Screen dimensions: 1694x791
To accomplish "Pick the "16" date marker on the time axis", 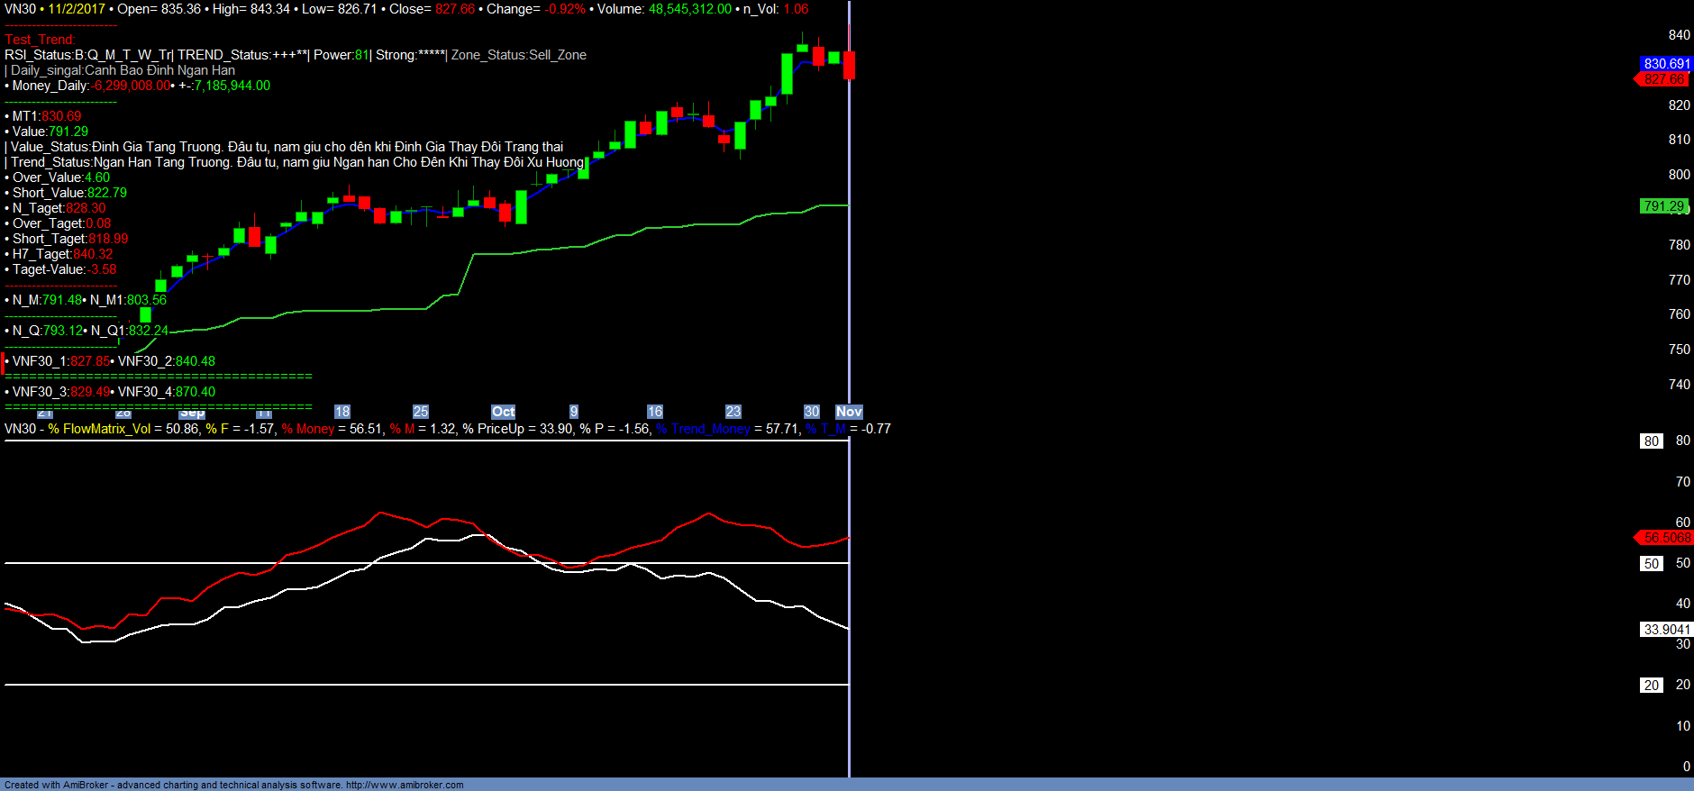I will [655, 412].
